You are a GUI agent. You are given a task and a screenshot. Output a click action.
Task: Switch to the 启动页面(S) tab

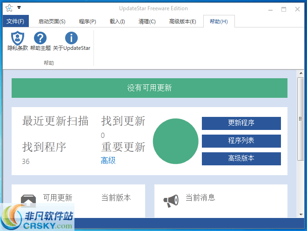click(x=52, y=21)
